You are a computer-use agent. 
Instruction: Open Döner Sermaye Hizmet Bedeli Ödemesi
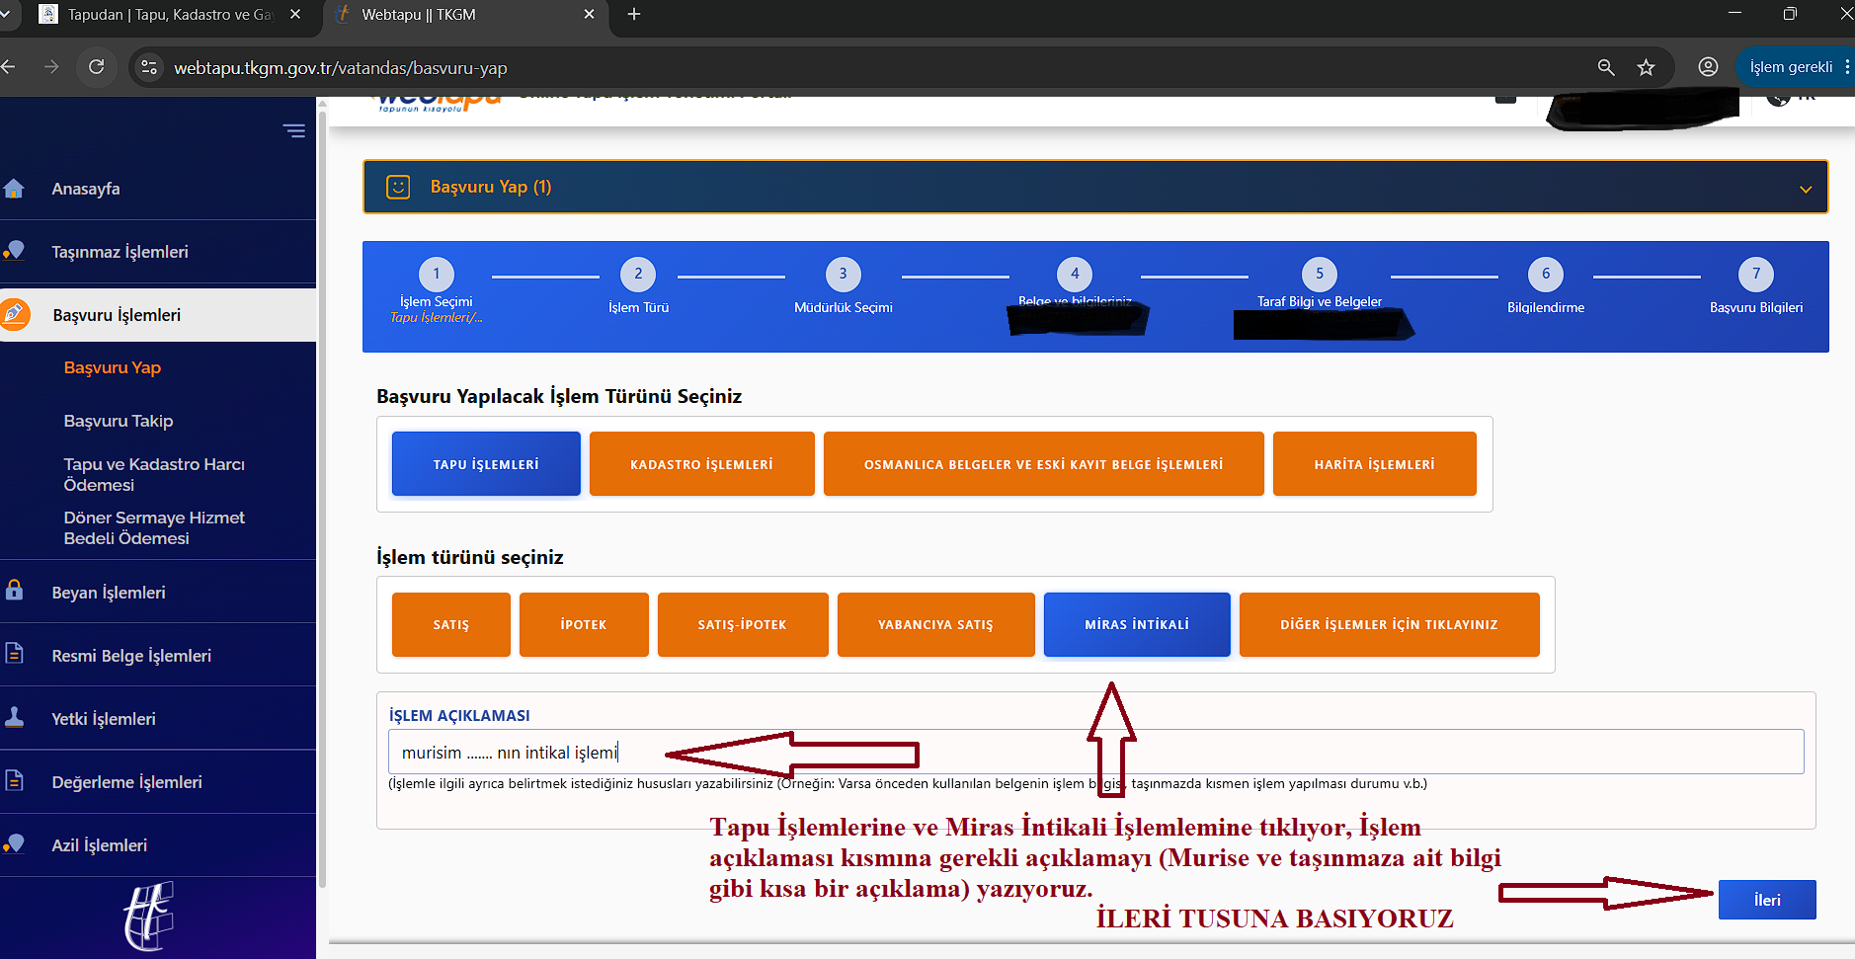pos(154,527)
